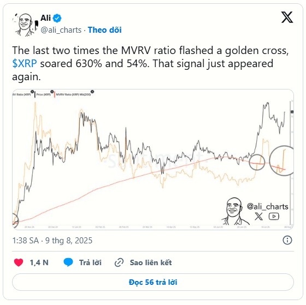Follow Ali via Theo dõi link
Image resolution: width=306 pixels, height=305 pixels.
pos(104,30)
